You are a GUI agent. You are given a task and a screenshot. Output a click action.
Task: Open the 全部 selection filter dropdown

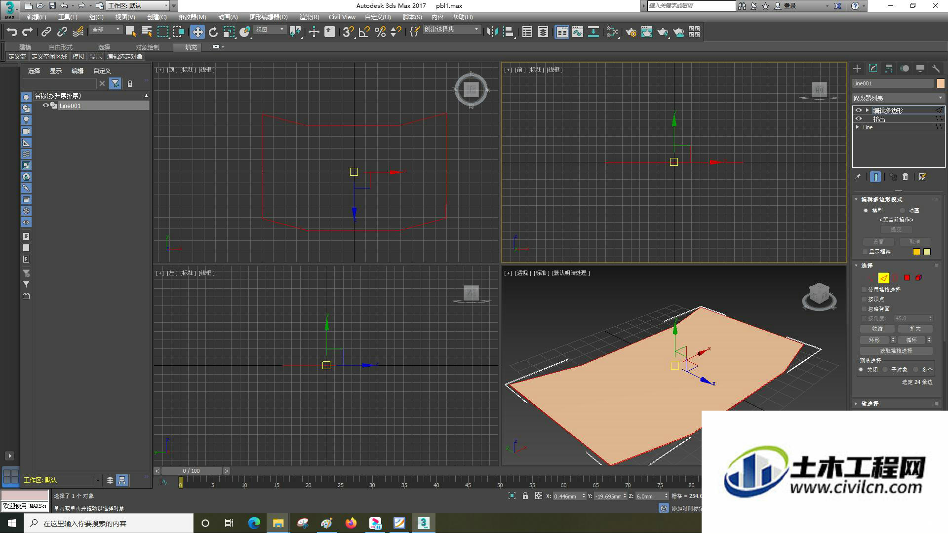tap(106, 30)
